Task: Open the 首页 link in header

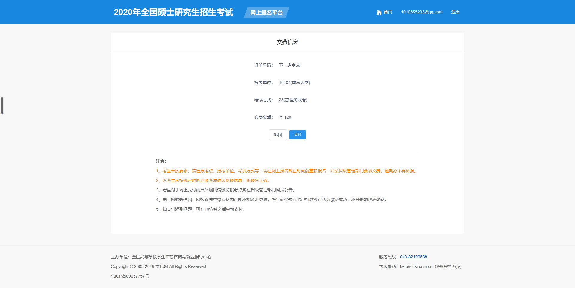Action: [x=388, y=12]
